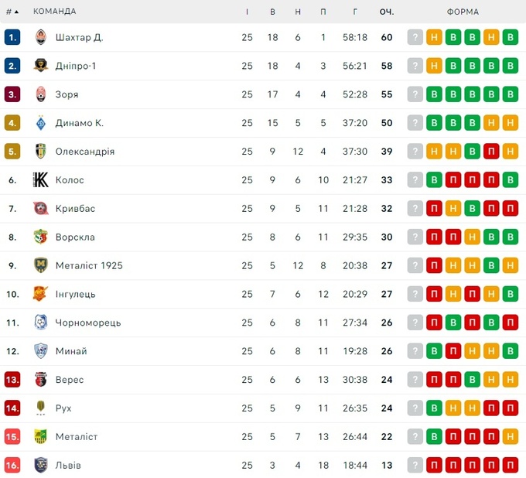Open the Металіст 1925 team link
This screenshot has width=526, height=478.
pyautogui.click(x=89, y=265)
